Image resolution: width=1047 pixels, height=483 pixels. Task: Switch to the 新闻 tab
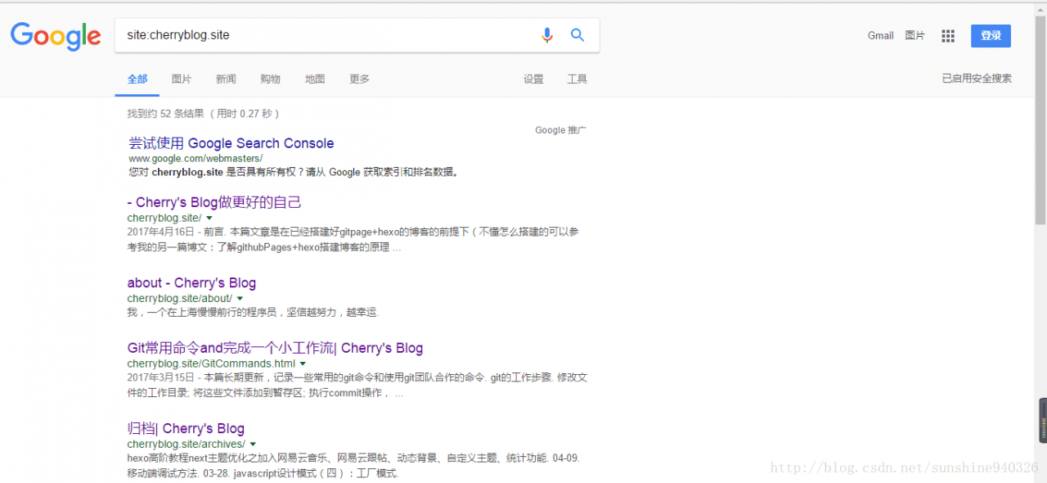pyautogui.click(x=226, y=79)
